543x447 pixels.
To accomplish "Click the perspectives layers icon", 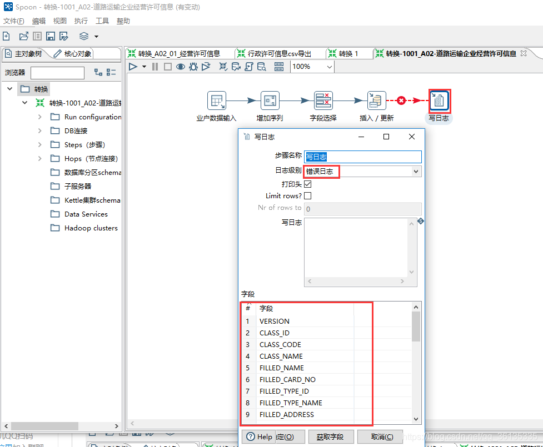I will coord(84,36).
